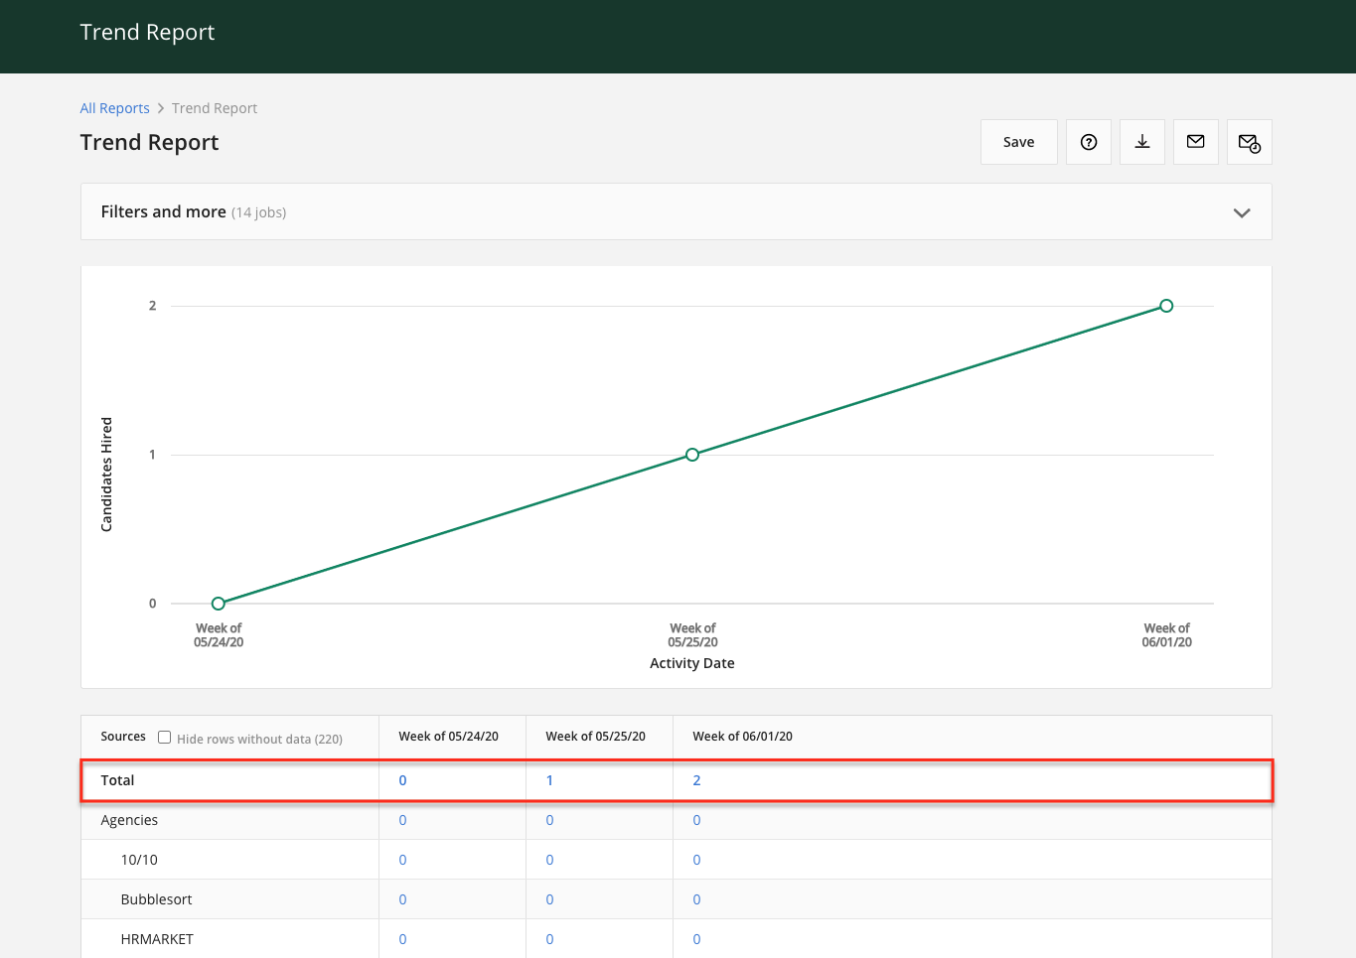
Task: Email the report using envelope icon
Action: [1196, 142]
